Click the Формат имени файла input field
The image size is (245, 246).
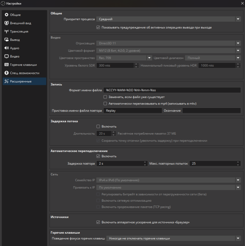(x=172, y=90)
